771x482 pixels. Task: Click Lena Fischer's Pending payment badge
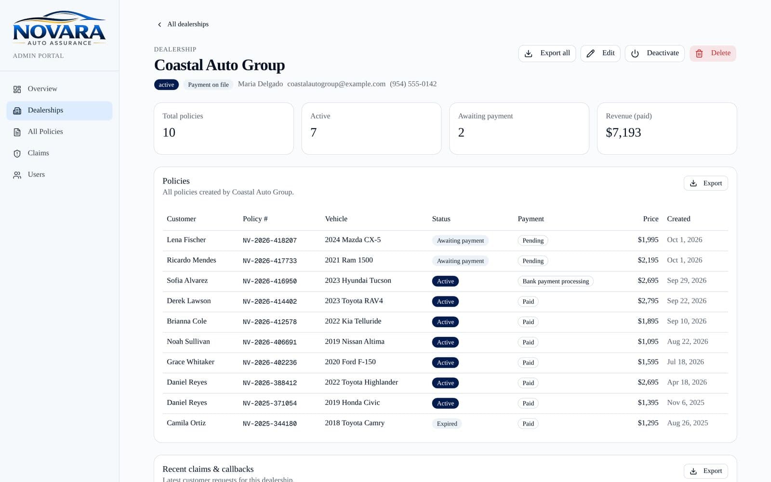coord(533,241)
